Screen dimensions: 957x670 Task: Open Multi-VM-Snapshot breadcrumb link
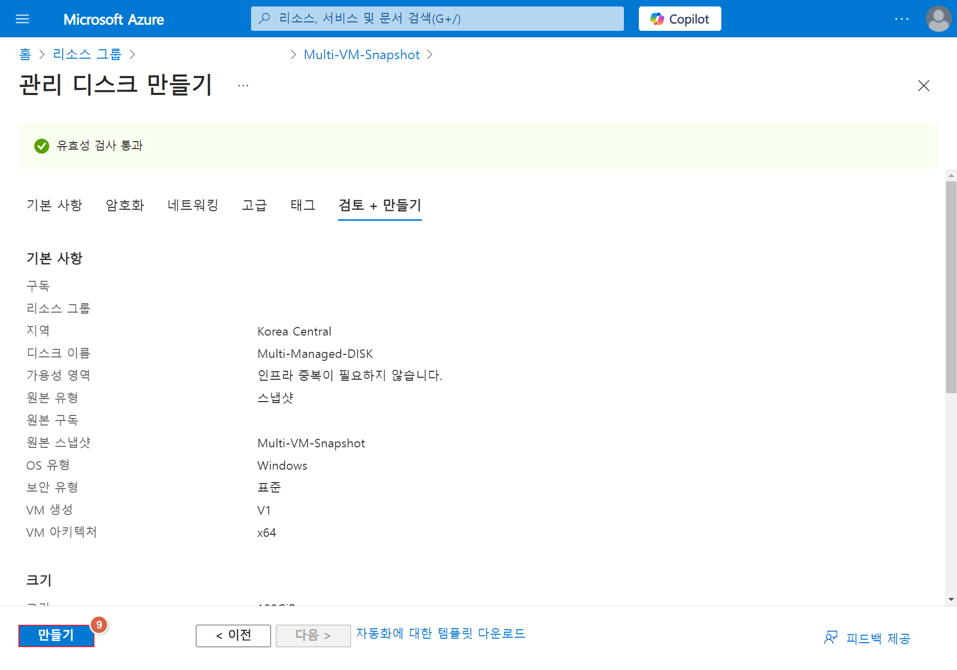pyautogui.click(x=361, y=55)
